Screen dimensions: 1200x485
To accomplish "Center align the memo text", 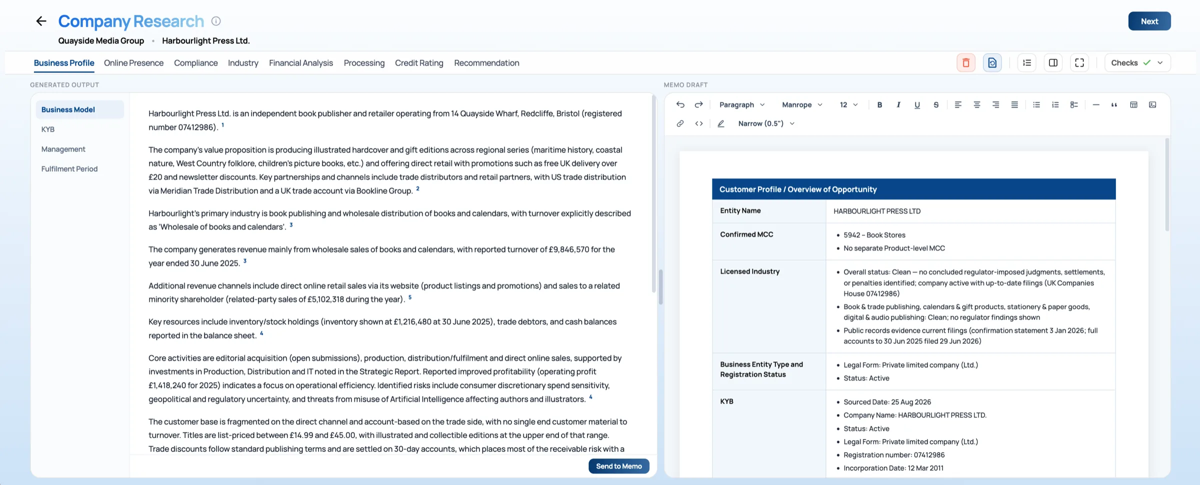I will point(977,104).
